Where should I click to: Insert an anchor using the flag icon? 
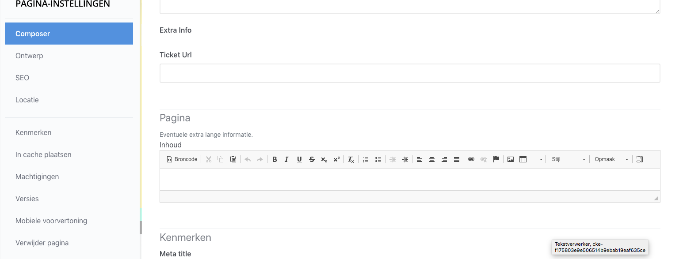point(496,159)
